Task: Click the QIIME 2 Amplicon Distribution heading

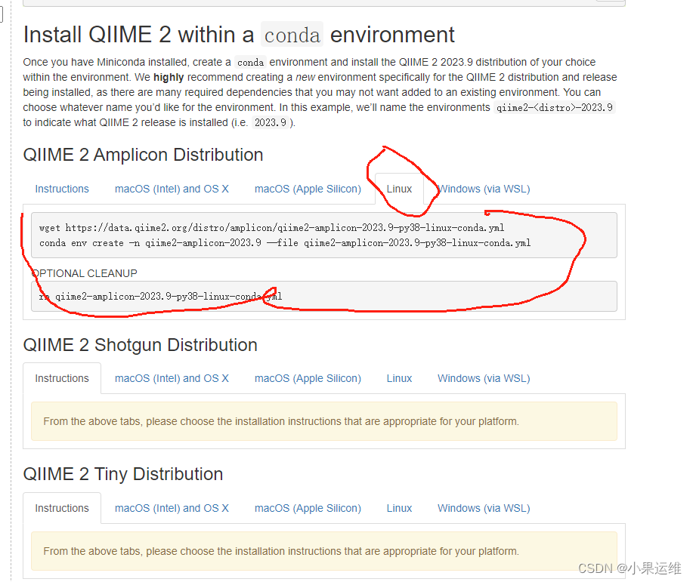Action: click(x=143, y=155)
